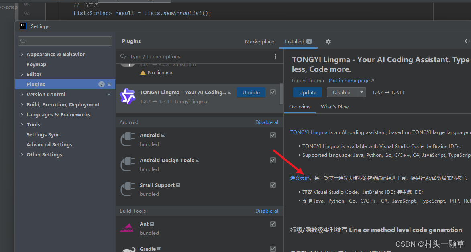Select the Overview tab
This screenshot has width=471, height=252.
[300, 107]
